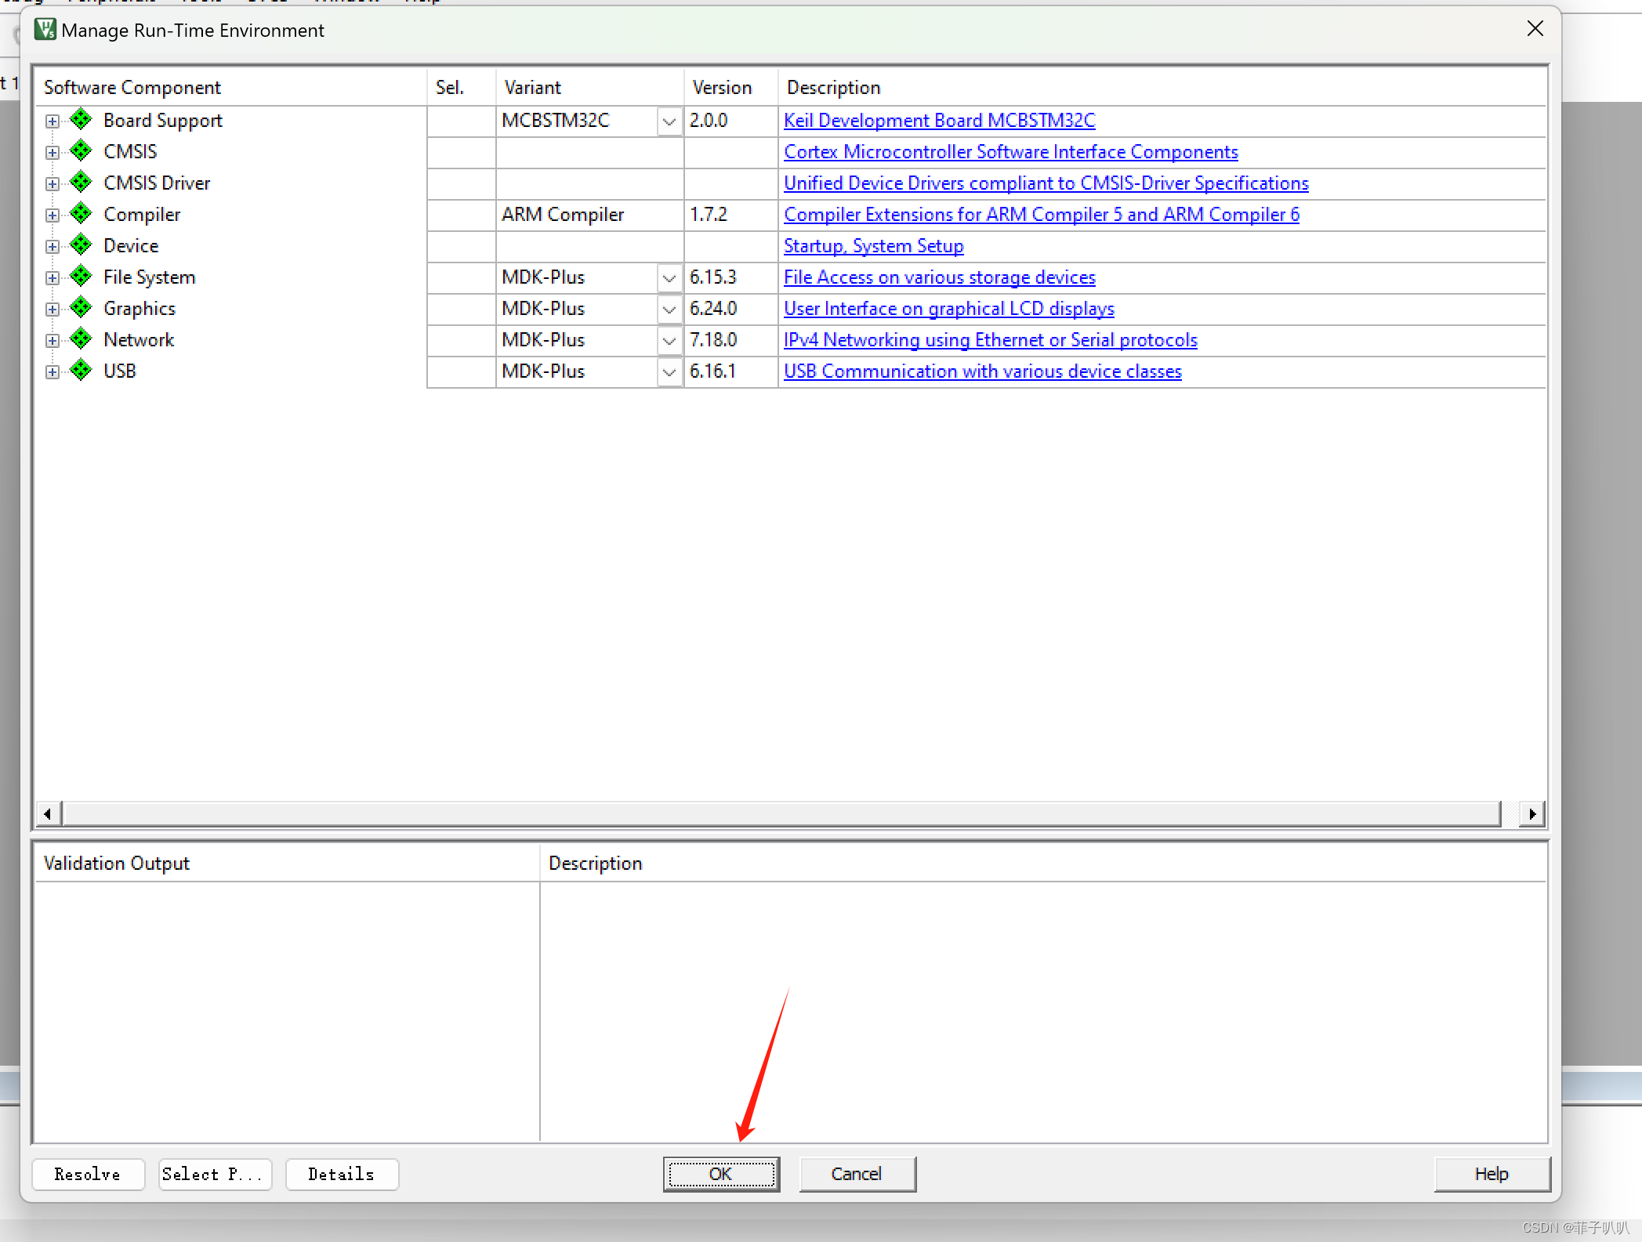Expand the USB tree node

53,372
